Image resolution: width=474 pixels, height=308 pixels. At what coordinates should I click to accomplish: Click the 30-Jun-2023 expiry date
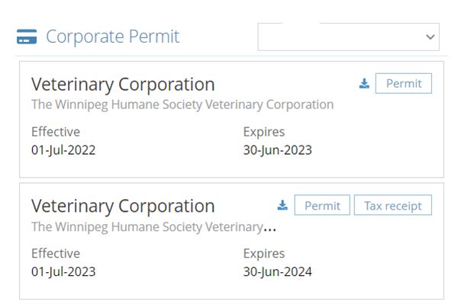(x=277, y=149)
